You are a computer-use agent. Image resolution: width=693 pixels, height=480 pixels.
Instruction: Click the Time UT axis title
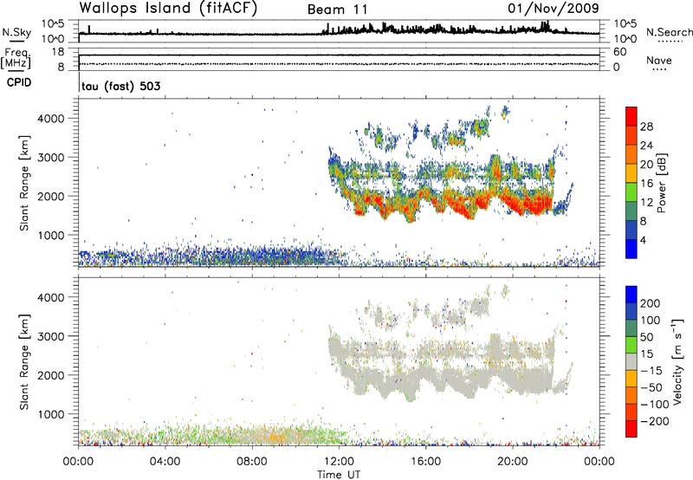pyautogui.click(x=339, y=475)
